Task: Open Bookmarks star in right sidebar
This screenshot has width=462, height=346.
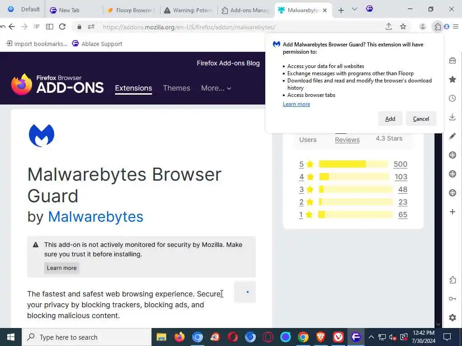Action: [x=453, y=79]
